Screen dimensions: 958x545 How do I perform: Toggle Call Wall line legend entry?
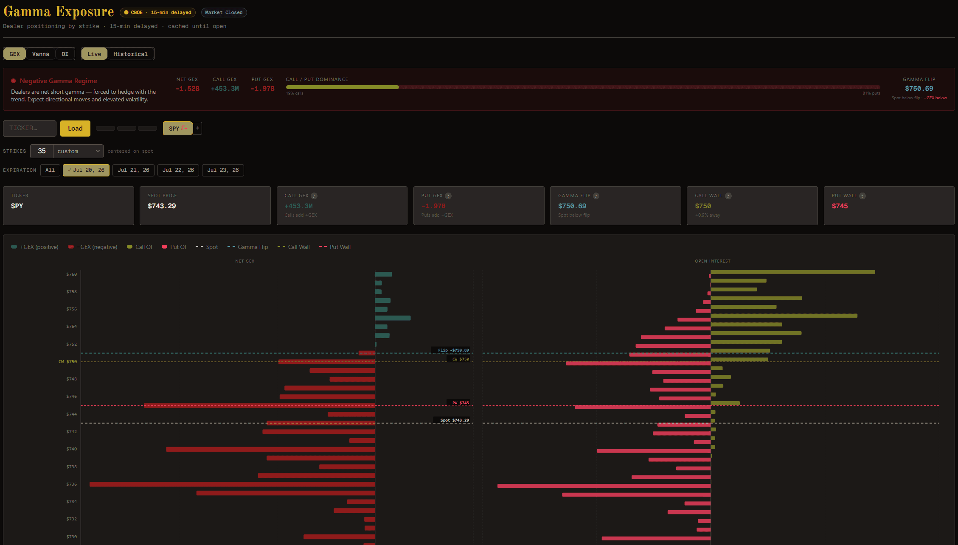[293, 247]
